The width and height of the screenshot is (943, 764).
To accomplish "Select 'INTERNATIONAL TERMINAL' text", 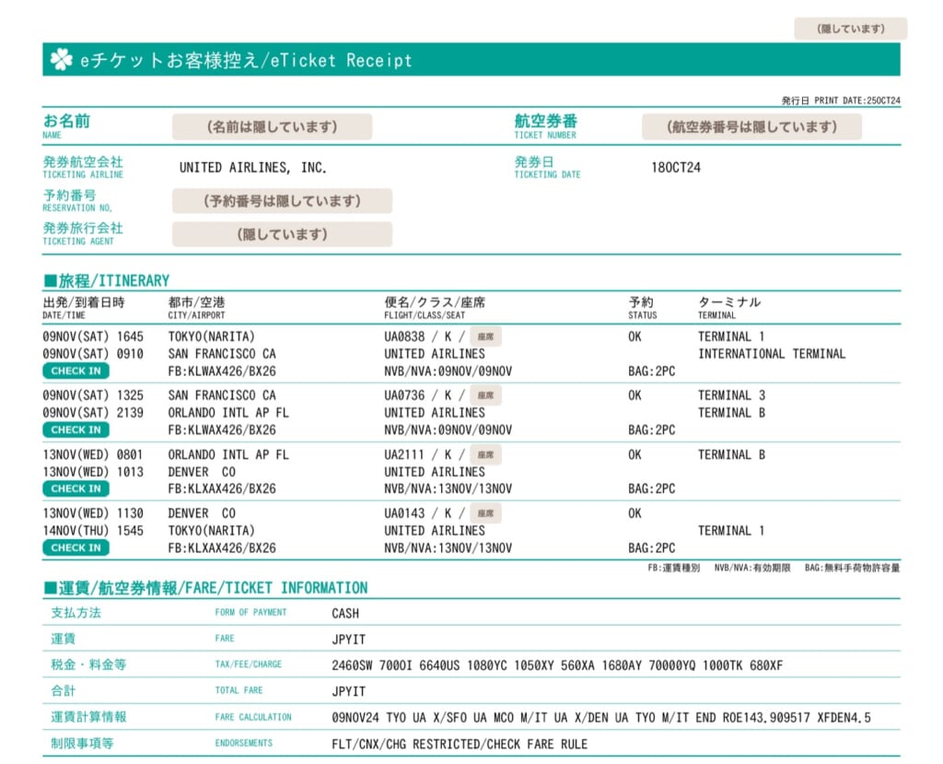I will (x=772, y=354).
